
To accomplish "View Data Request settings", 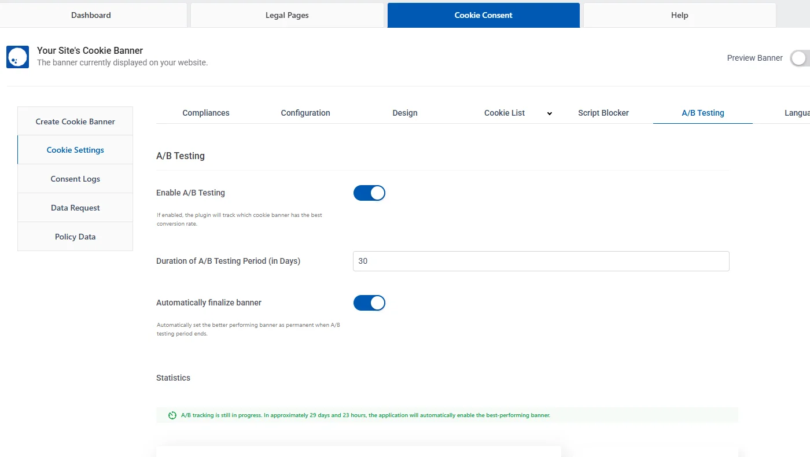I will 75,207.
